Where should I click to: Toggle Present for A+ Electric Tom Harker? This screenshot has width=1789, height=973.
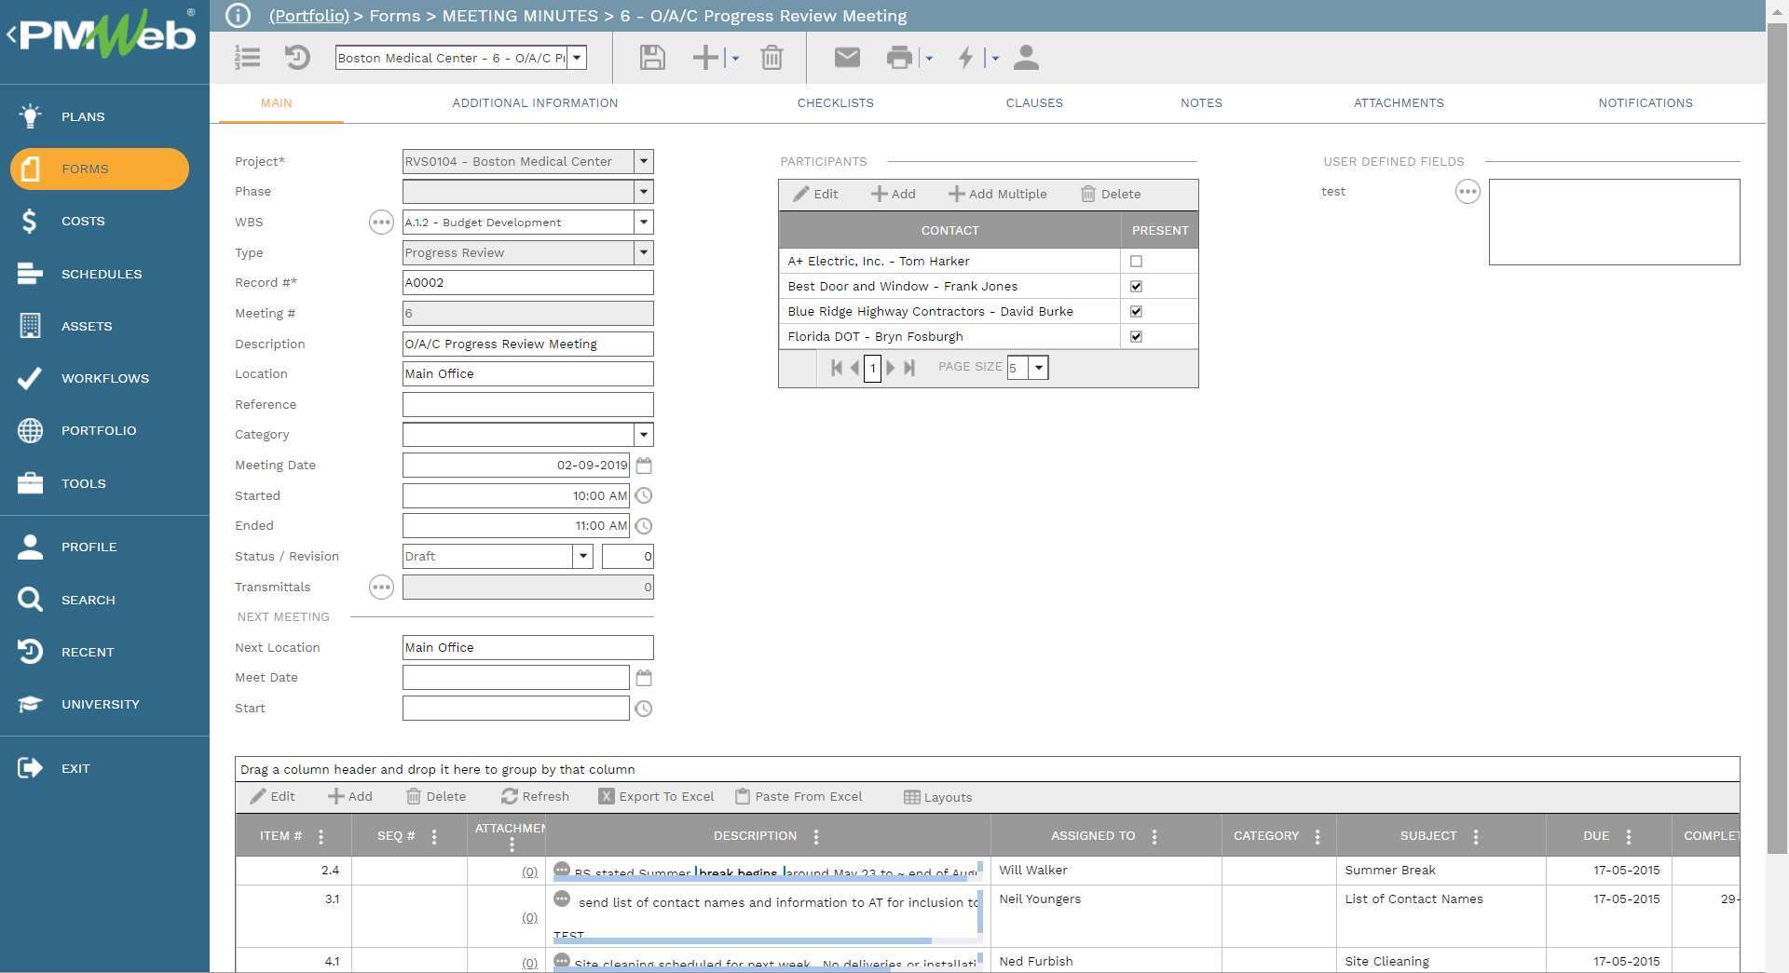pyautogui.click(x=1136, y=262)
